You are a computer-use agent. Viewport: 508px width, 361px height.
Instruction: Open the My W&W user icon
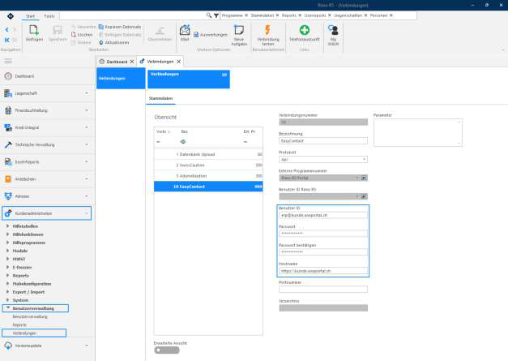click(333, 30)
